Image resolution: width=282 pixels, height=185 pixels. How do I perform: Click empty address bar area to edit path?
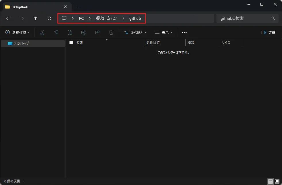click(179, 18)
